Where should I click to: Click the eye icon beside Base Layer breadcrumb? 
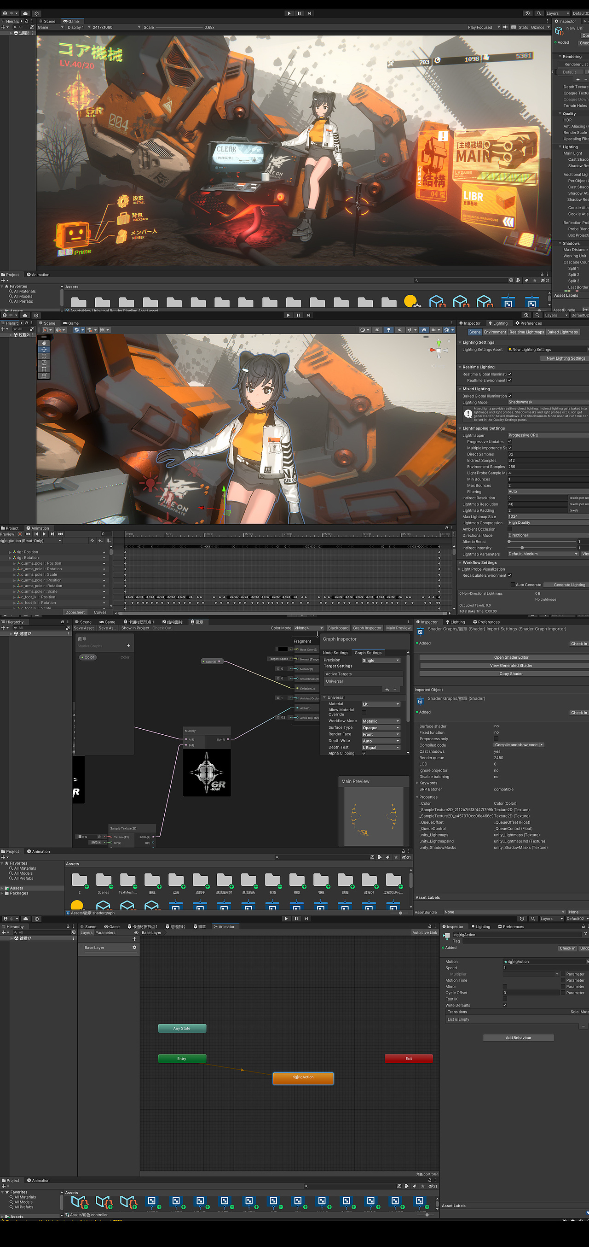136,933
